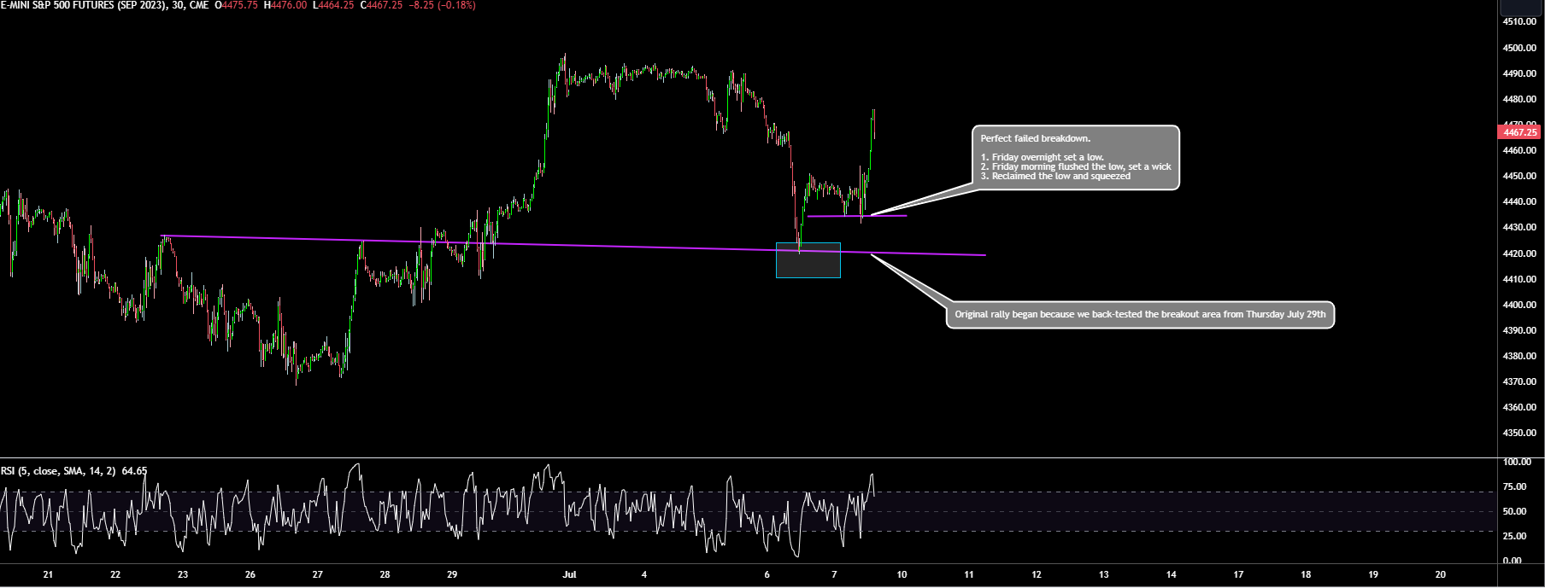
Task: Click the 4450.00 price axis label
Action: (x=1519, y=176)
